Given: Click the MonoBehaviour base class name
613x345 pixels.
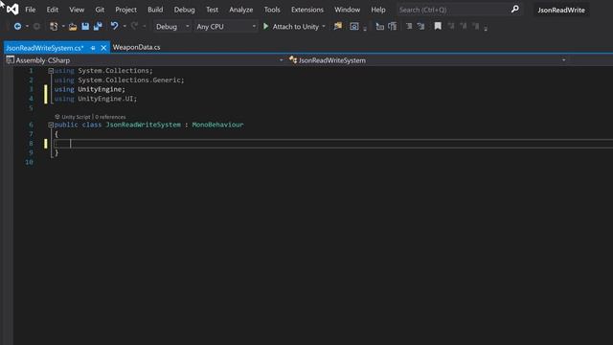Looking at the screenshot, I should tap(217, 125).
